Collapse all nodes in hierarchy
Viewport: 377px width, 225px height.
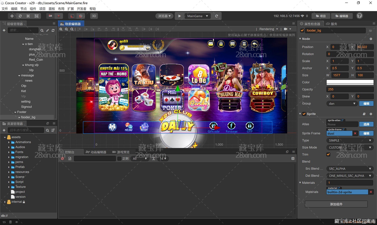pyautogui.click(x=48, y=30)
